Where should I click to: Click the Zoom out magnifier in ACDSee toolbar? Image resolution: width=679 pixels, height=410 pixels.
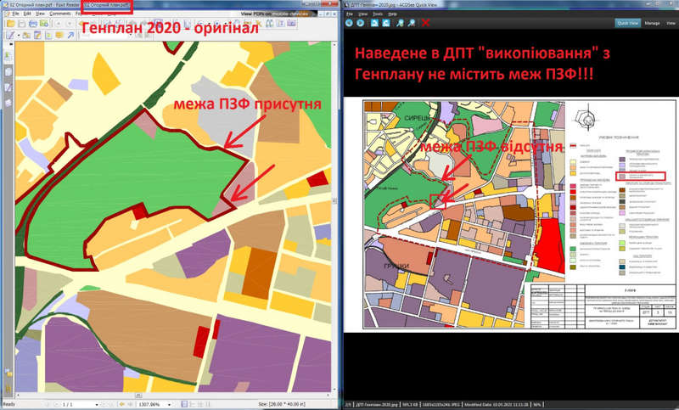click(x=412, y=23)
